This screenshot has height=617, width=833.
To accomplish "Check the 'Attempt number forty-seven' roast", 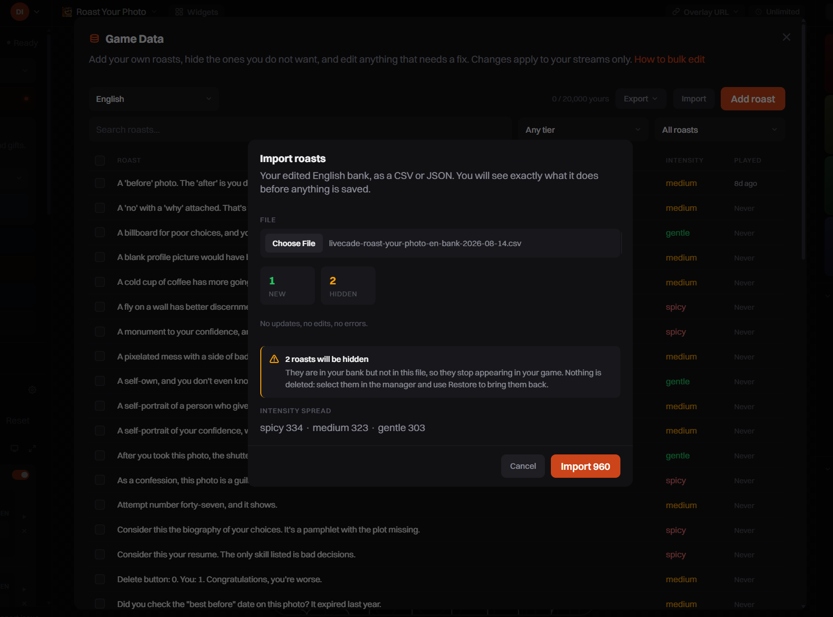I will 100,505.
